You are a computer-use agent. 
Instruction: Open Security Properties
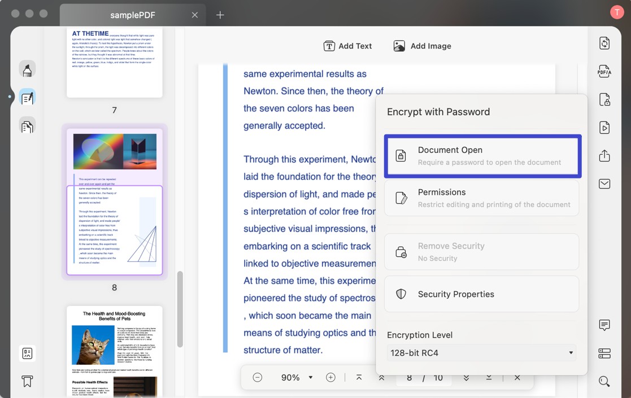pyautogui.click(x=481, y=294)
